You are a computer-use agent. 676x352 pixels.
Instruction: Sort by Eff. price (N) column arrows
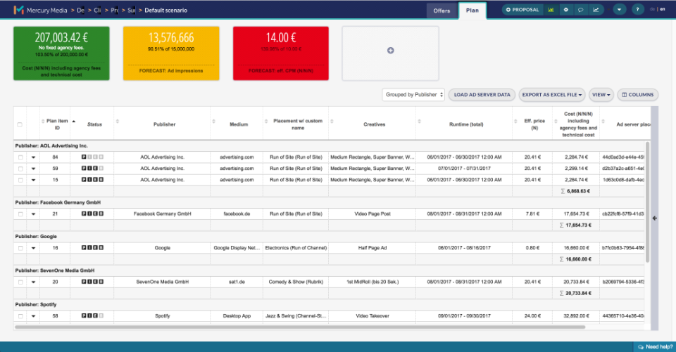515,122
